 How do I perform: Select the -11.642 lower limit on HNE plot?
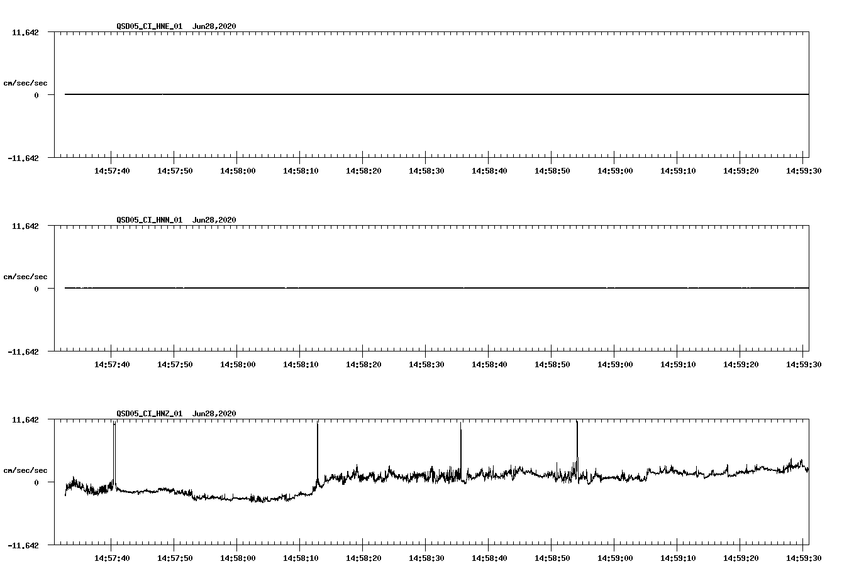coord(23,158)
